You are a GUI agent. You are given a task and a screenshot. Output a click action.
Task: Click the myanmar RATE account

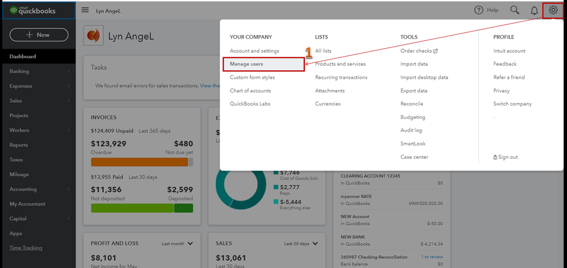[x=356, y=197]
